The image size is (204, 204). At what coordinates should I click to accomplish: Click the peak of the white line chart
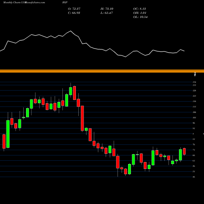pos(71,31)
